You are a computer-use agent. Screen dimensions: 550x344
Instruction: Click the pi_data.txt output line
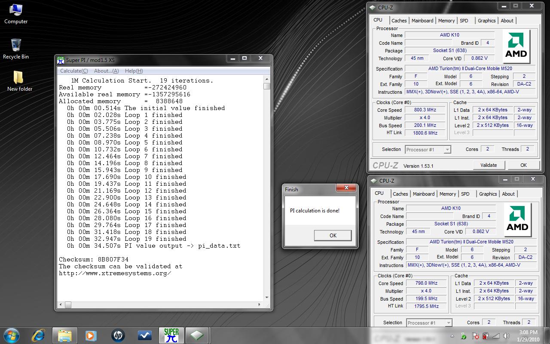(x=153, y=246)
